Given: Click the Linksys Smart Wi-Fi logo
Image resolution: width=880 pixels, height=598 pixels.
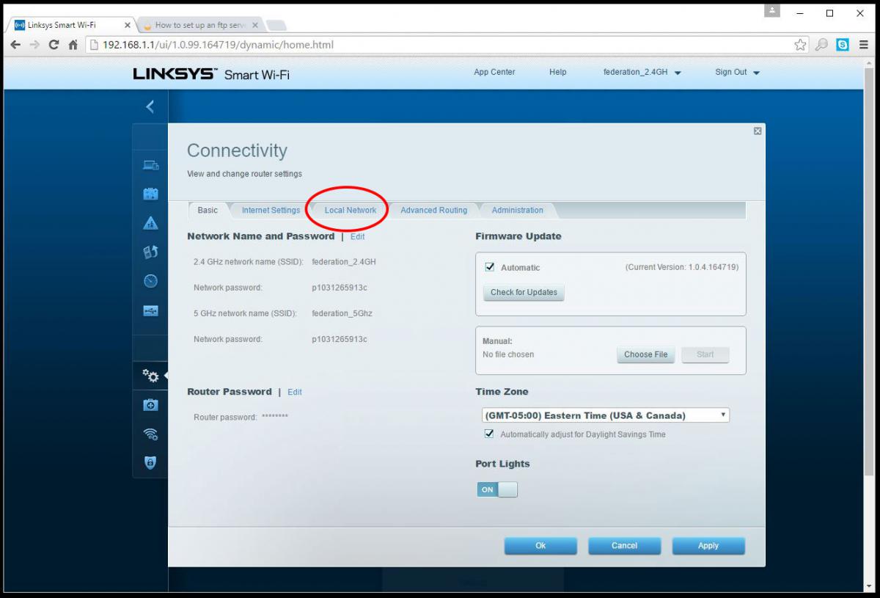Looking at the screenshot, I should click(x=211, y=74).
